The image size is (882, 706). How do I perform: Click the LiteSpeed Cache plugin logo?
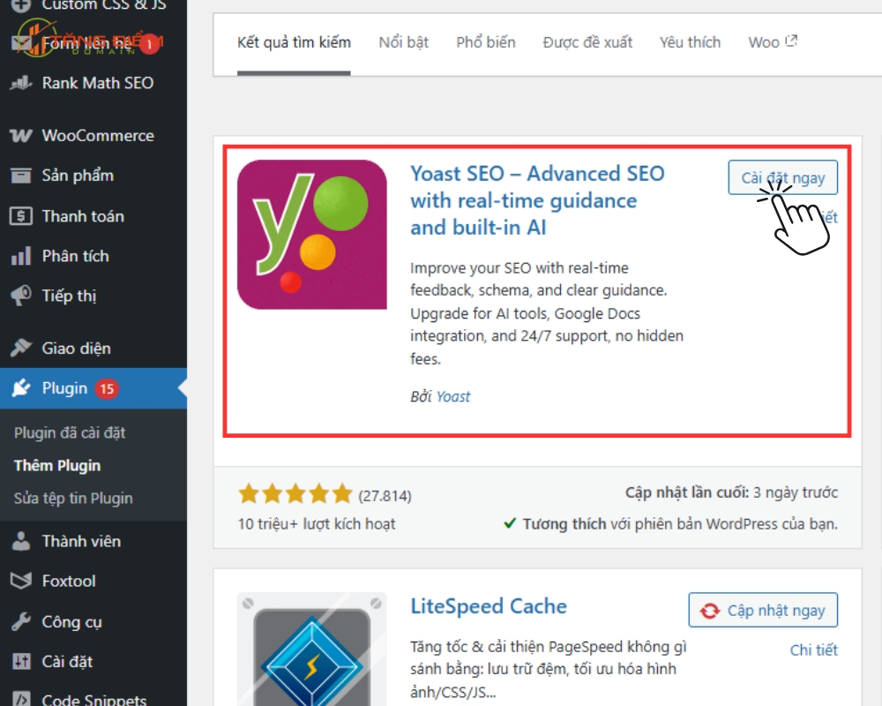click(x=311, y=650)
